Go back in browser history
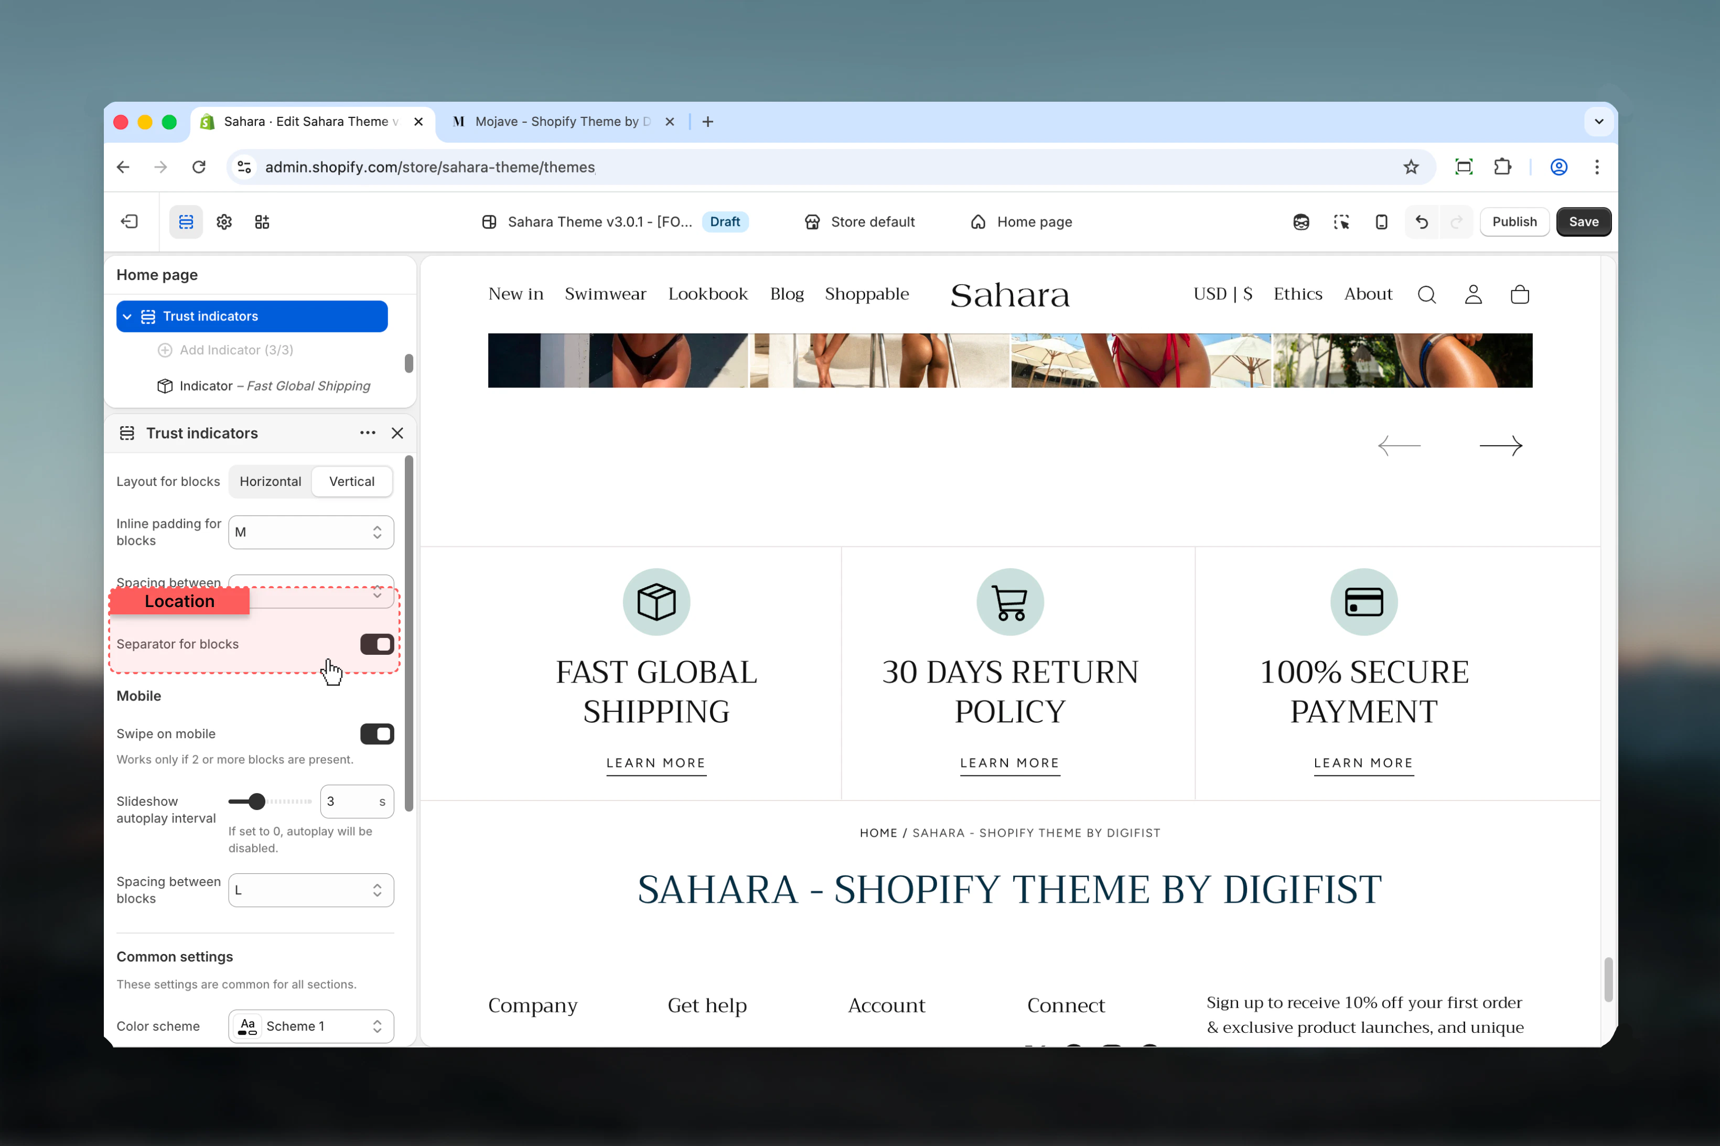The image size is (1720, 1146). pos(124,167)
